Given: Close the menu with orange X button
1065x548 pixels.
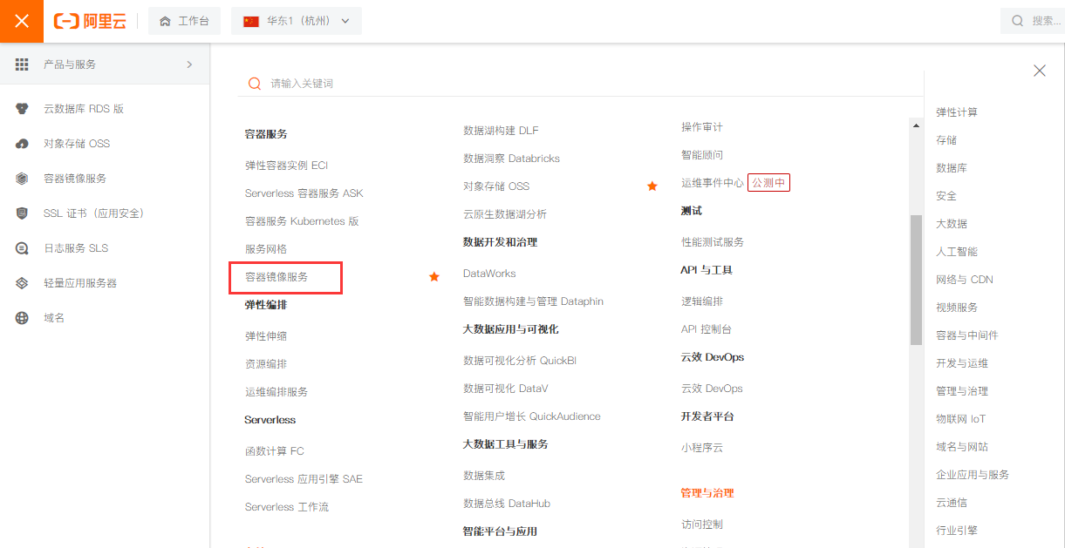Looking at the screenshot, I should (x=22, y=21).
